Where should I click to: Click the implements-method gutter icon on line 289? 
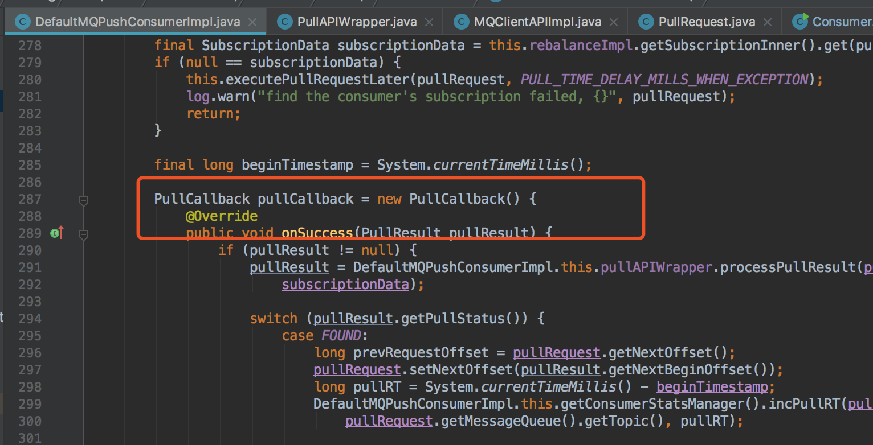[x=56, y=233]
